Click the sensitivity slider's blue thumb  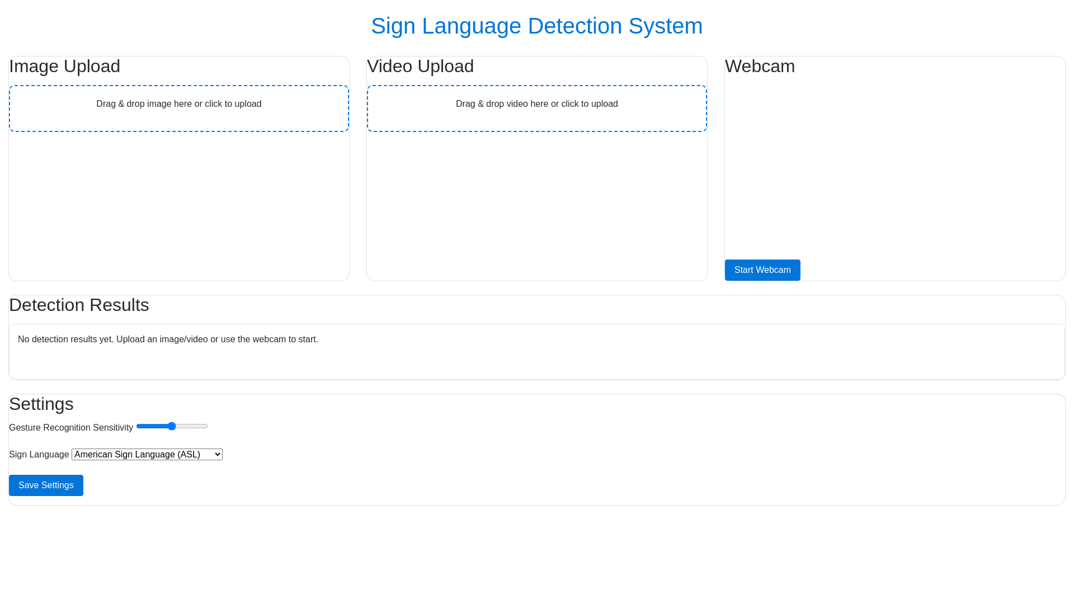coord(172,426)
